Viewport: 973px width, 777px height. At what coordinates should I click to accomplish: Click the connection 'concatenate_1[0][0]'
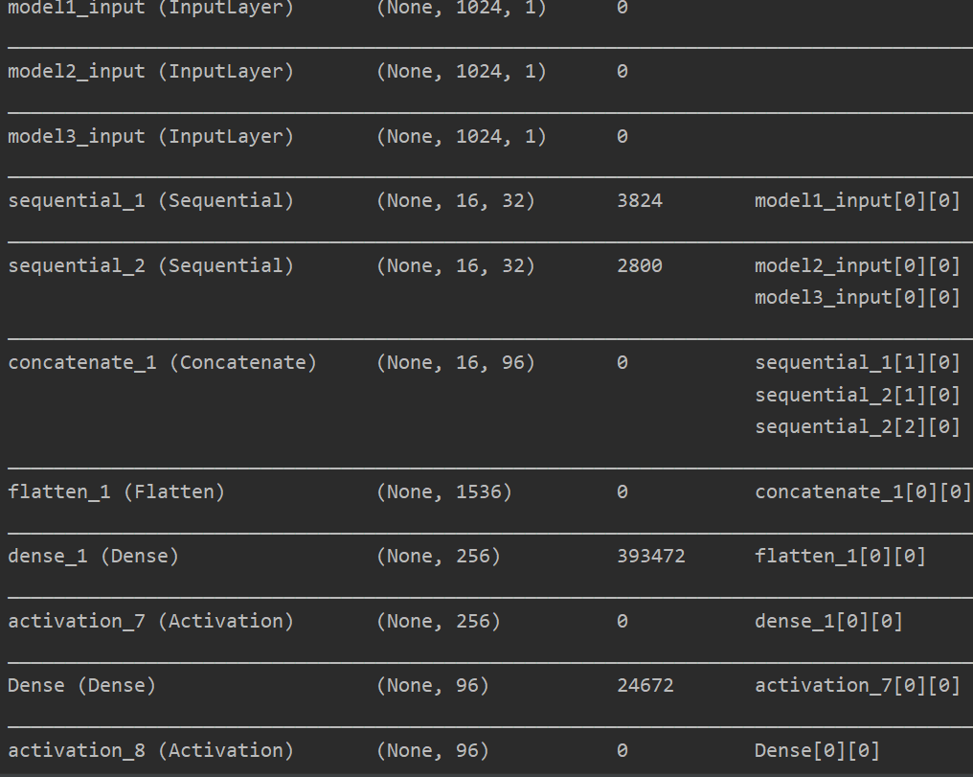863,491
